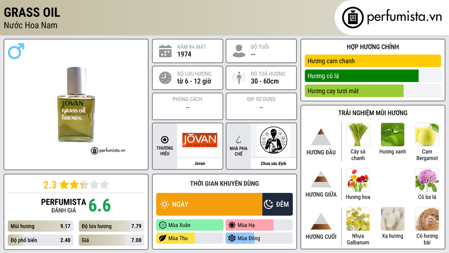This screenshot has width=449, height=253.
Task: Select the Cam Bergamot note image
Action: tap(427, 134)
